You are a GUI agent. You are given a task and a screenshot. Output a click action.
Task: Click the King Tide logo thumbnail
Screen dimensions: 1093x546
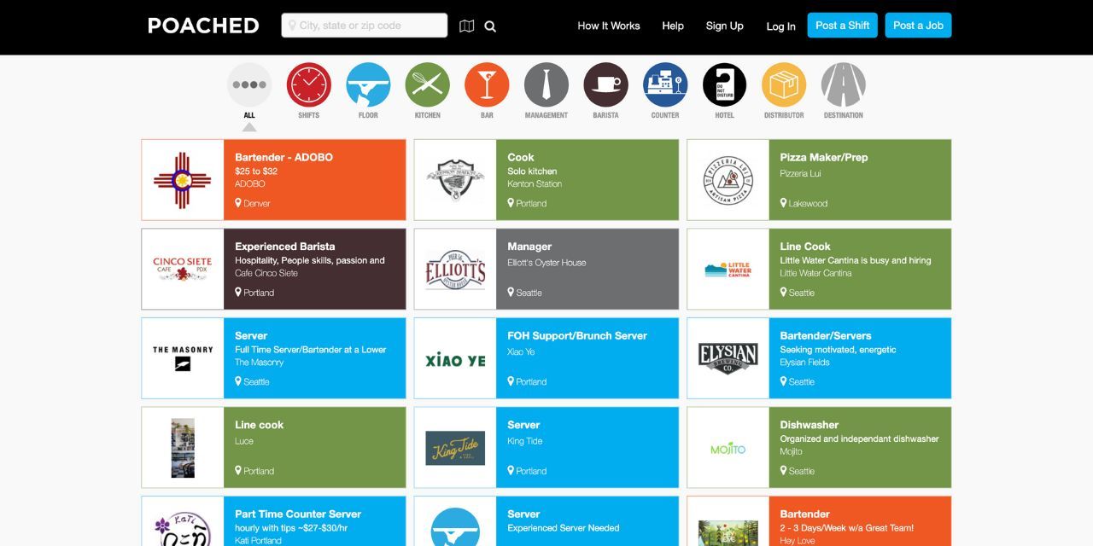(x=455, y=447)
